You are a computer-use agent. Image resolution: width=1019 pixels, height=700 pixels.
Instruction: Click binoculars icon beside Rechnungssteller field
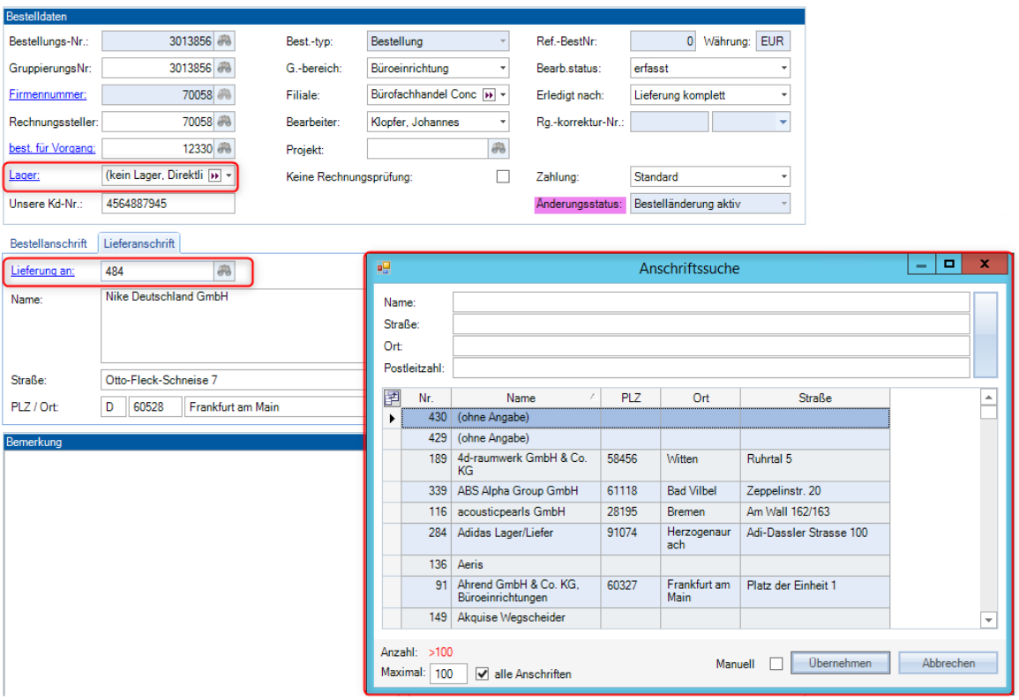[225, 123]
